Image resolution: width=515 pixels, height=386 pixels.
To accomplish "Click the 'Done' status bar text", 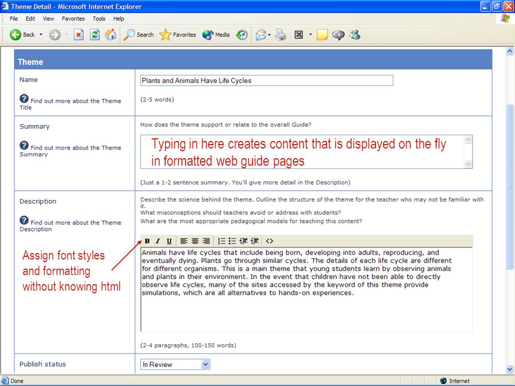I will [x=17, y=381].
